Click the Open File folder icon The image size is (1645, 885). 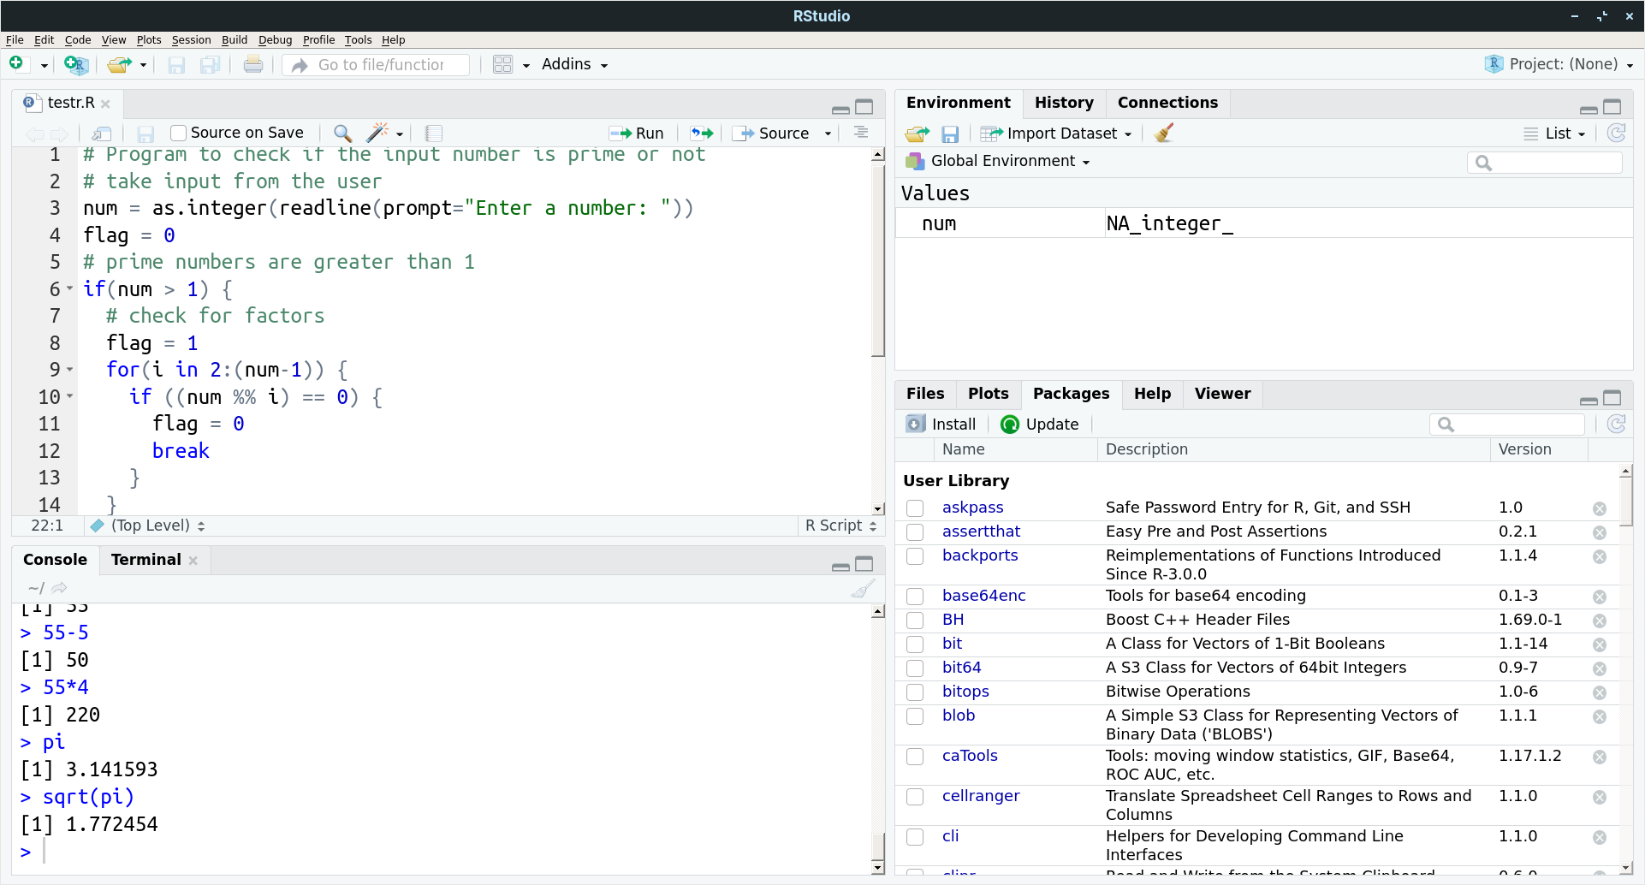pos(119,64)
